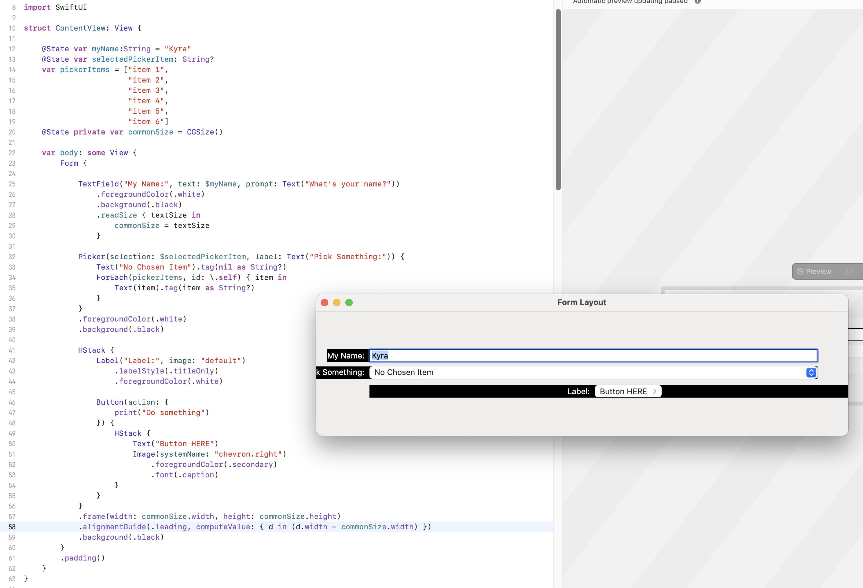Click 'Label("Label:", image: "default")' line
This screenshot has height=588, width=863.
click(x=171, y=361)
